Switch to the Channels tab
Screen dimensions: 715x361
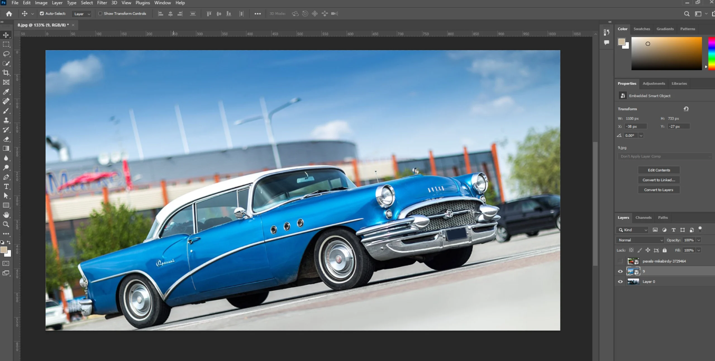pyautogui.click(x=643, y=217)
